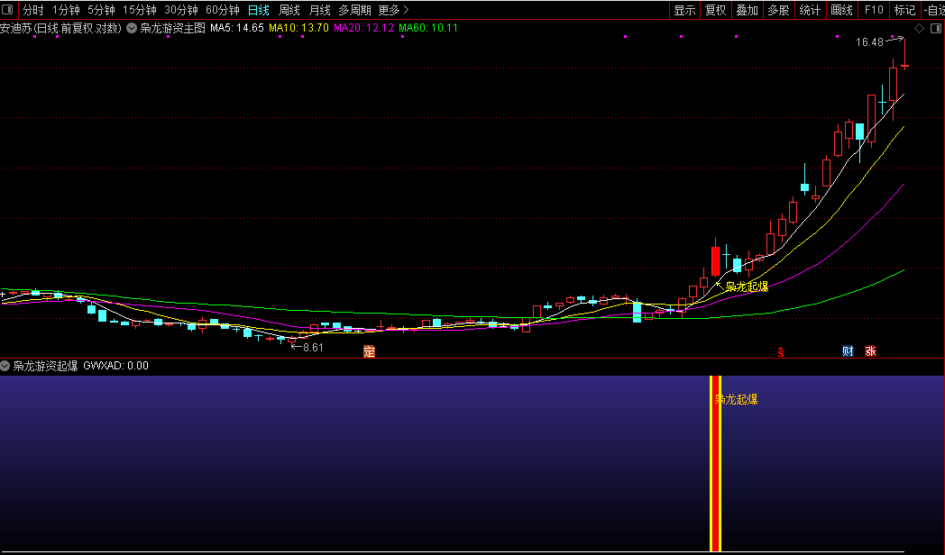Click the 枭龙起爆 label in sub-indicator panel
This screenshot has width=945, height=555.
click(x=736, y=399)
